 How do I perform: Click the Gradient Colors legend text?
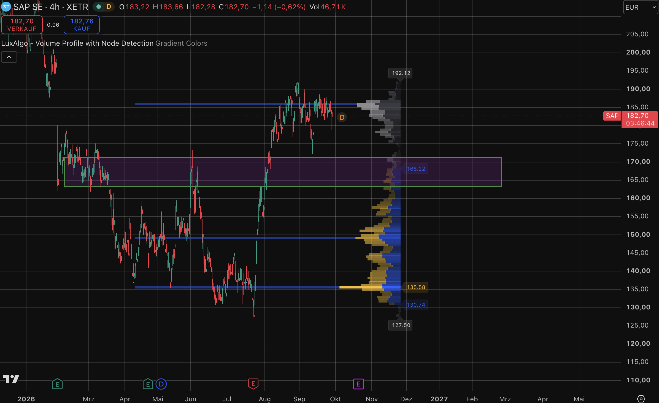[x=181, y=43]
